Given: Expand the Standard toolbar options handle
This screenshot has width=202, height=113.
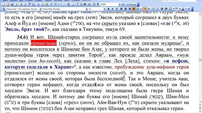Looking at the screenshot, I should point(138,4).
